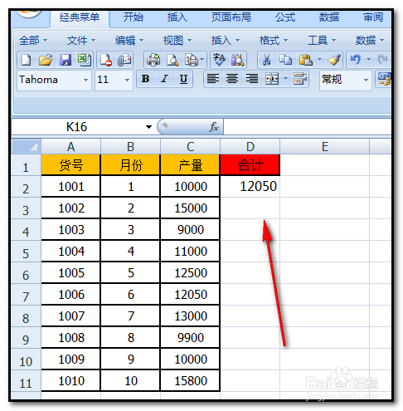The image size is (403, 411).
Task: Paste with the clipboard icon
Action: click(305, 60)
